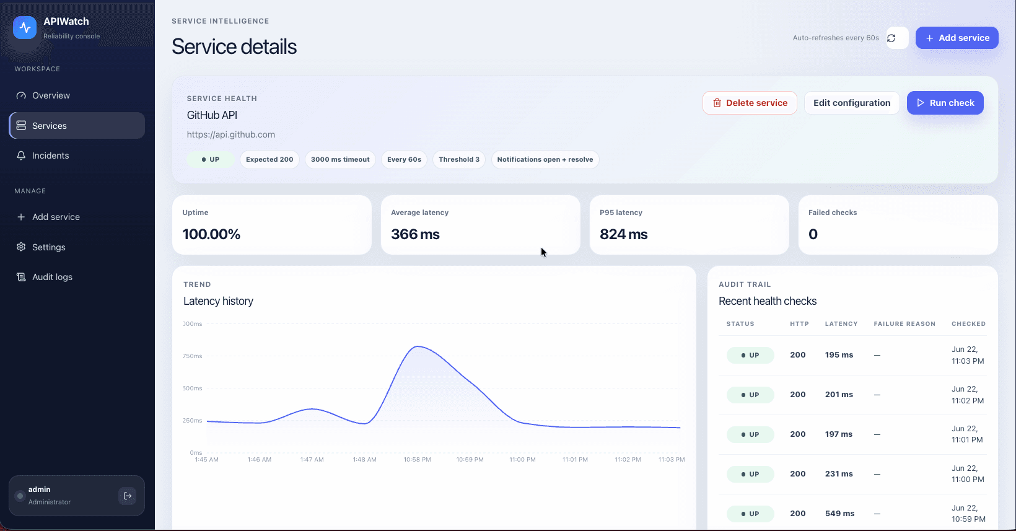Open the Overview page
The image size is (1016, 531).
77,95
